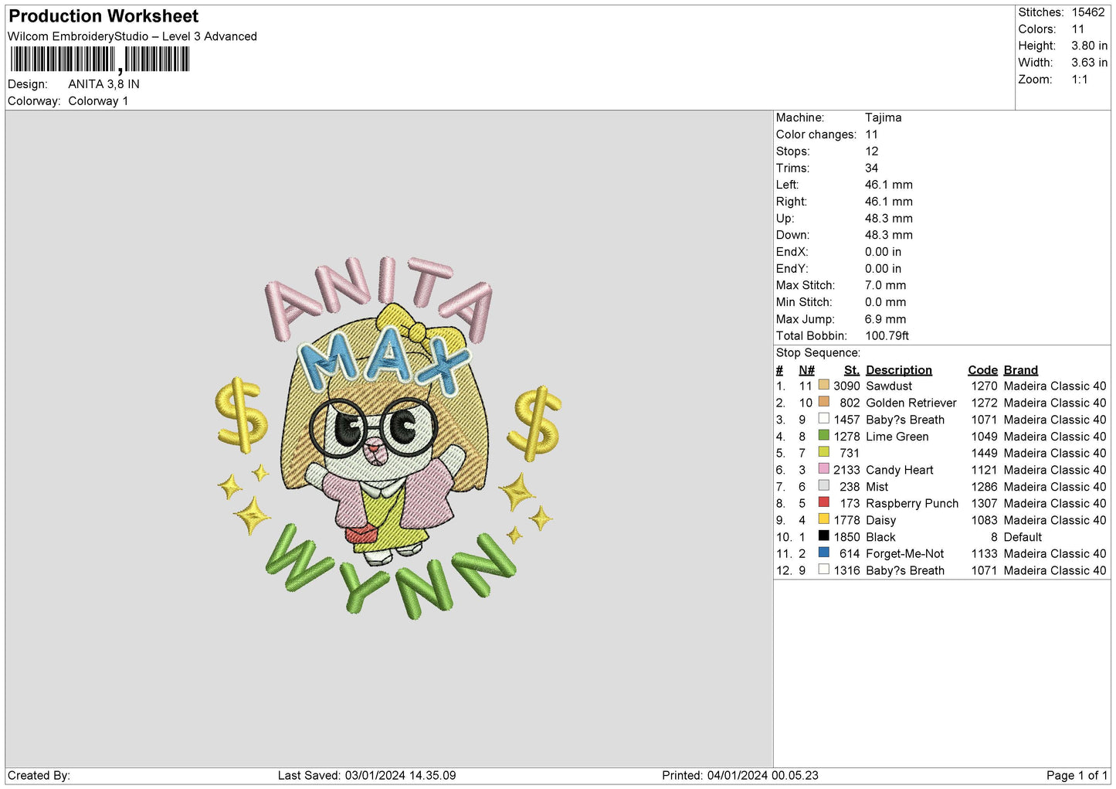This screenshot has width=1116, height=789.
Task: Click the stitch count "3090" in Sawdust row
Action: tap(846, 386)
